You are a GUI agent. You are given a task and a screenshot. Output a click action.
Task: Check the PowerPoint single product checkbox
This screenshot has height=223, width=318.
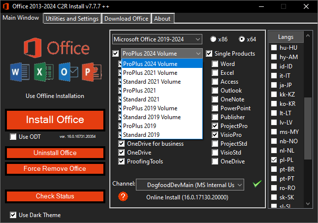click(215, 108)
